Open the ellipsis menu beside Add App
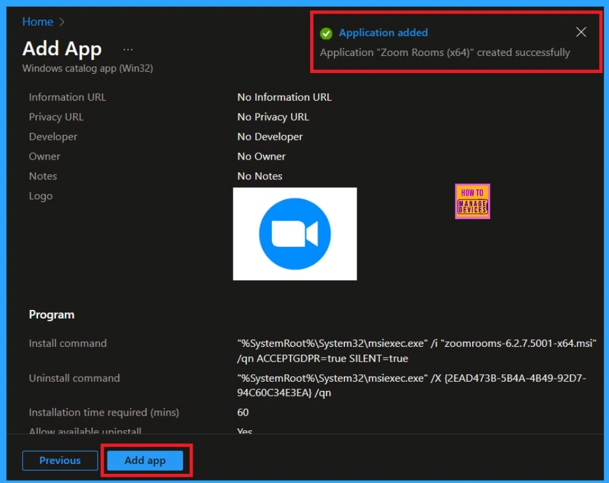 click(128, 50)
